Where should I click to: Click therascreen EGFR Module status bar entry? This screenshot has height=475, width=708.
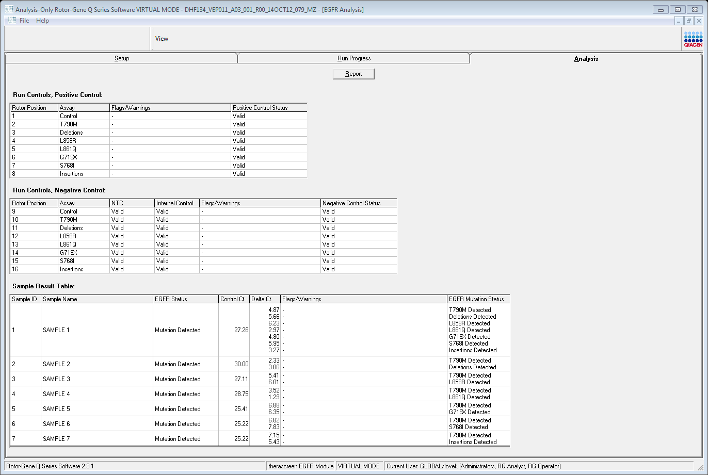(x=301, y=466)
